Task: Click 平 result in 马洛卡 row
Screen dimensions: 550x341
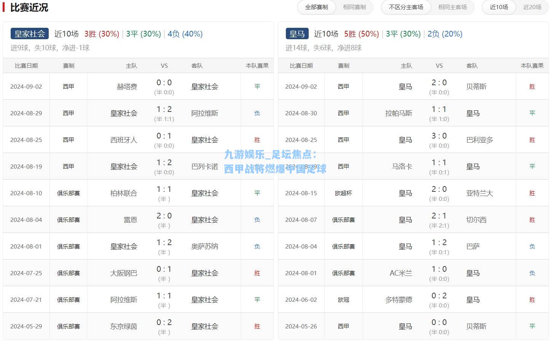Action: [x=532, y=167]
